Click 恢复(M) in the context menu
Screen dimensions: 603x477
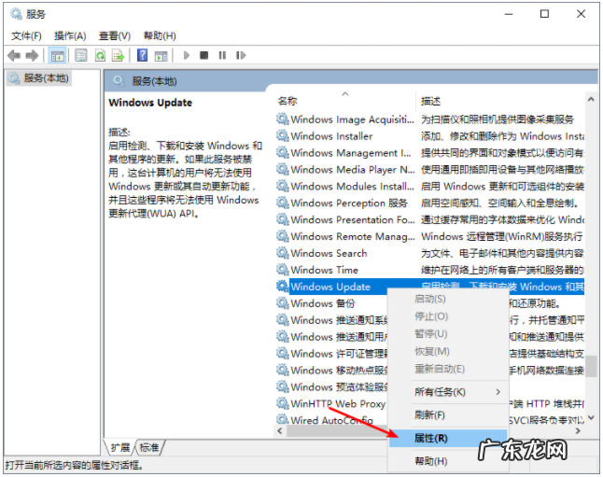click(x=448, y=351)
